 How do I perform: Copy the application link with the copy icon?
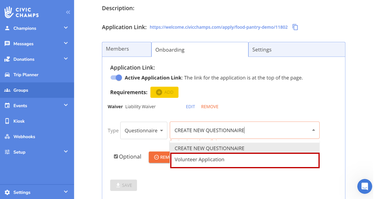click(x=295, y=27)
